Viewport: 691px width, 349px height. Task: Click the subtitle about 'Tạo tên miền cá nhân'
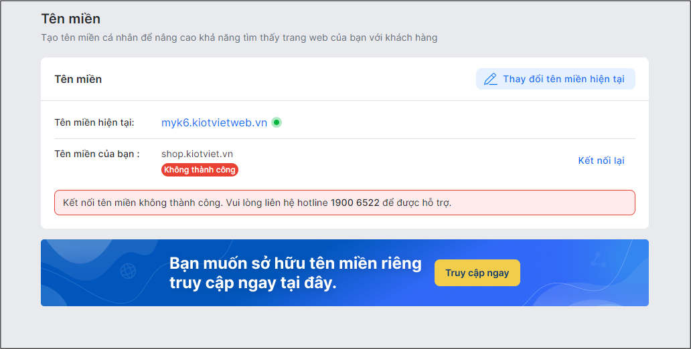tap(239, 38)
